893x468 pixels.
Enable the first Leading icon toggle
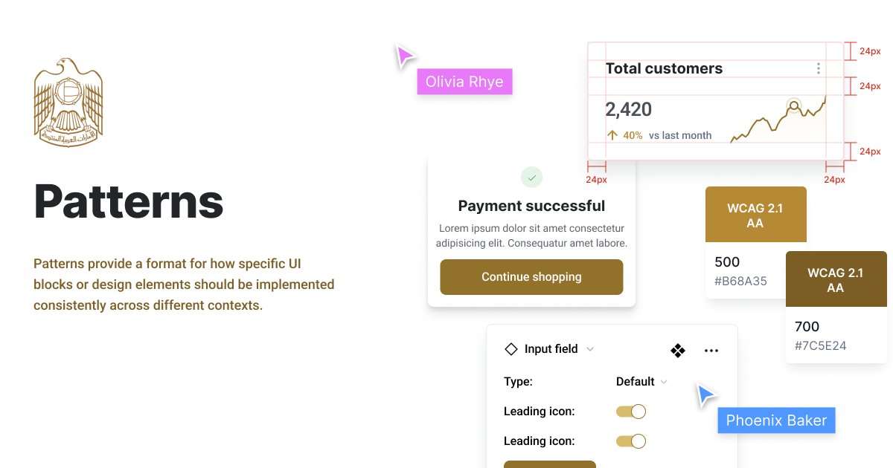pos(630,411)
